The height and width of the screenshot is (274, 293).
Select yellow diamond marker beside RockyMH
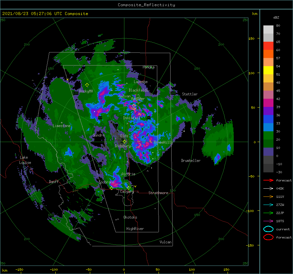[87, 85]
